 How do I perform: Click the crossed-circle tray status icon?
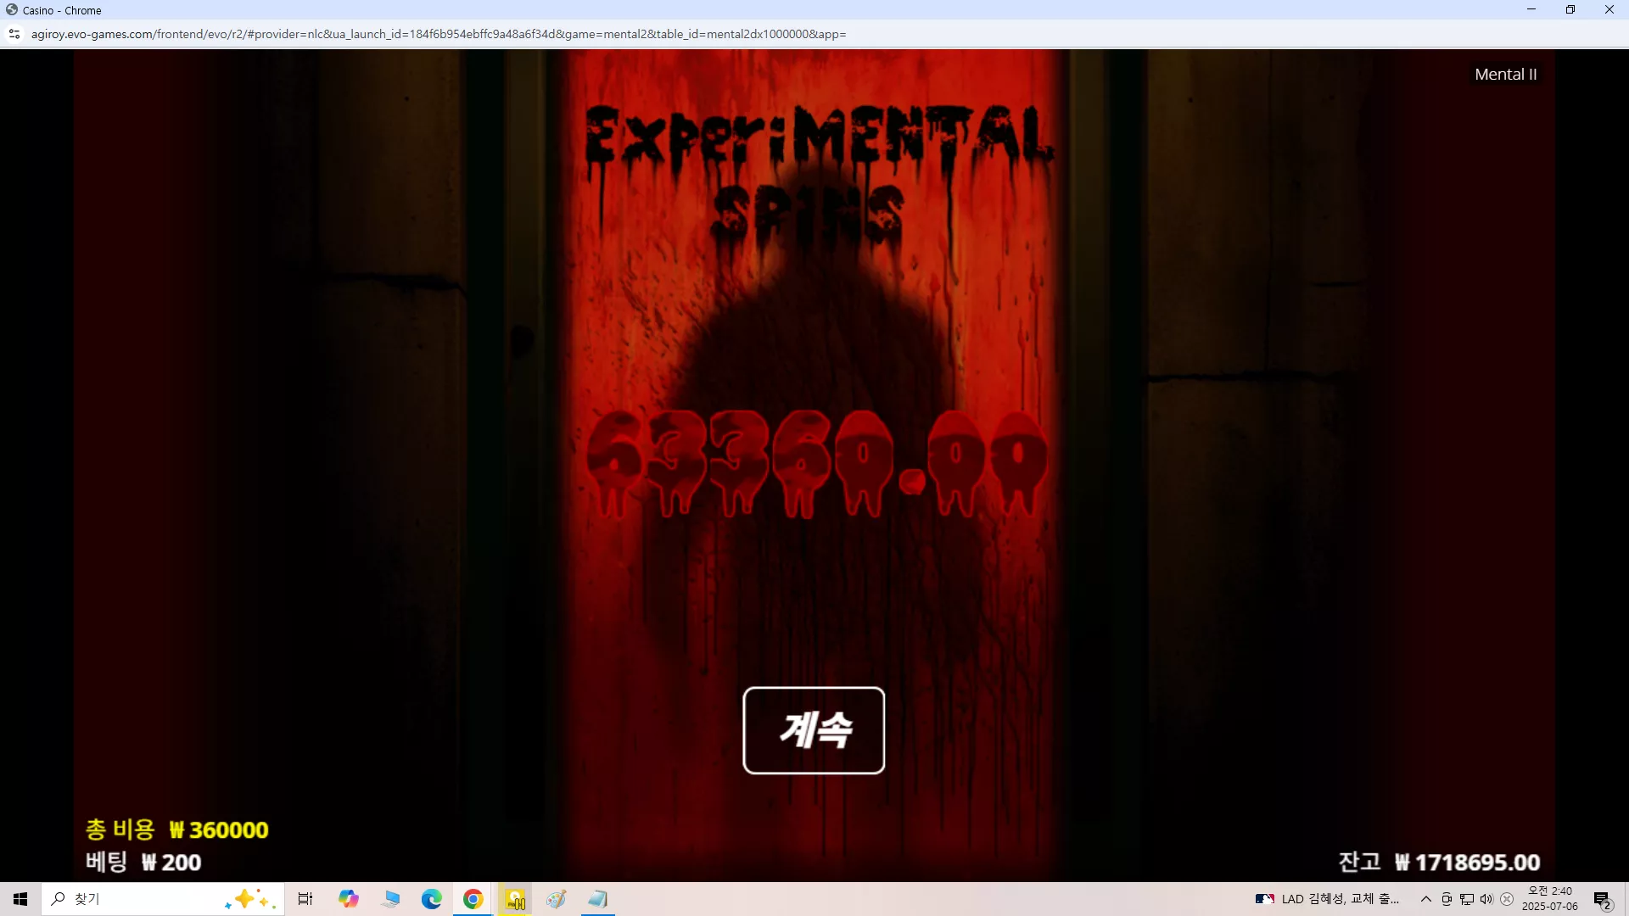(x=1507, y=899)
